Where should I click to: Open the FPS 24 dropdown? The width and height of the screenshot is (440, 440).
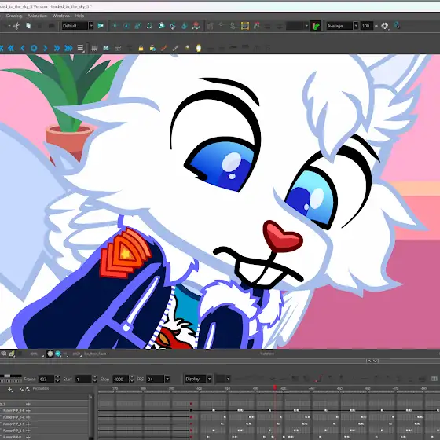158,379
